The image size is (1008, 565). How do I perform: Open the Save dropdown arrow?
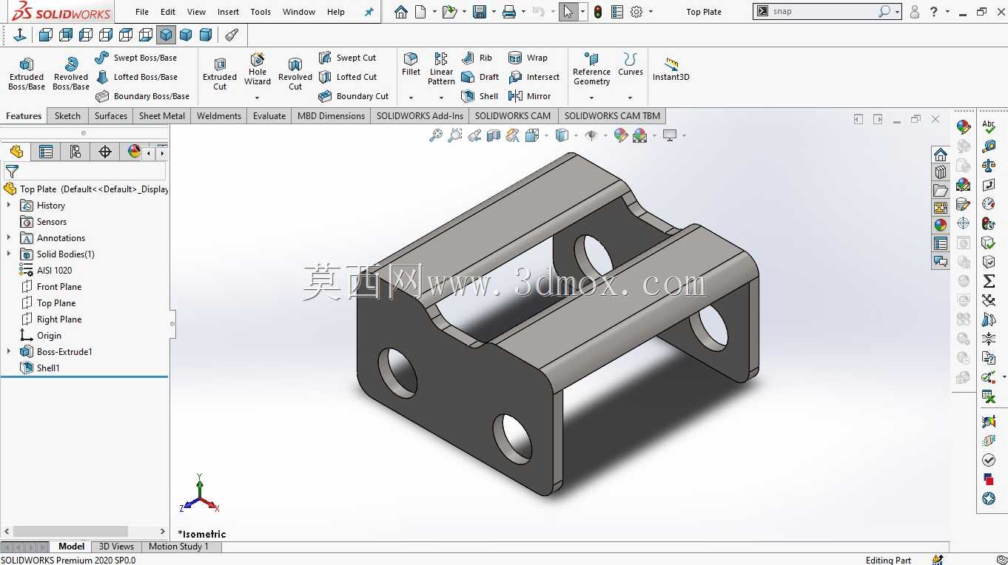tap(493, 12)
